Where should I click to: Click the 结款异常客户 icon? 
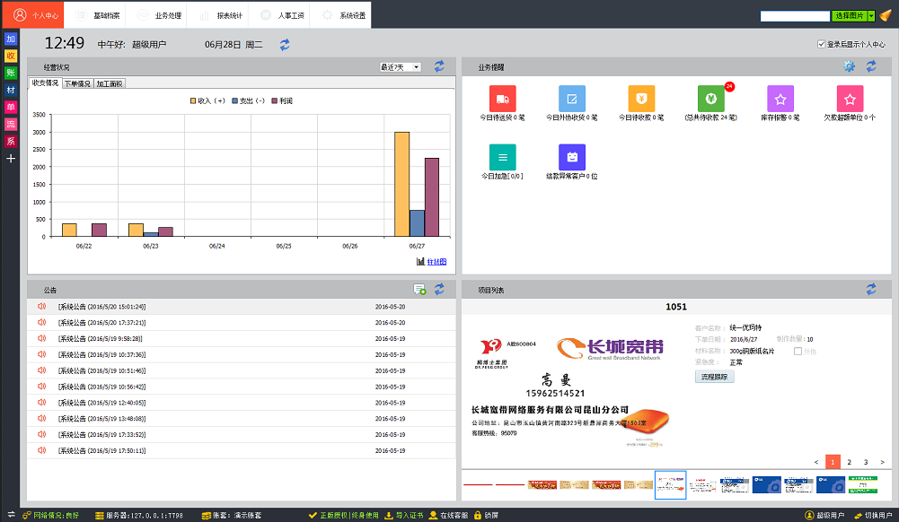(x=572, y=157)
